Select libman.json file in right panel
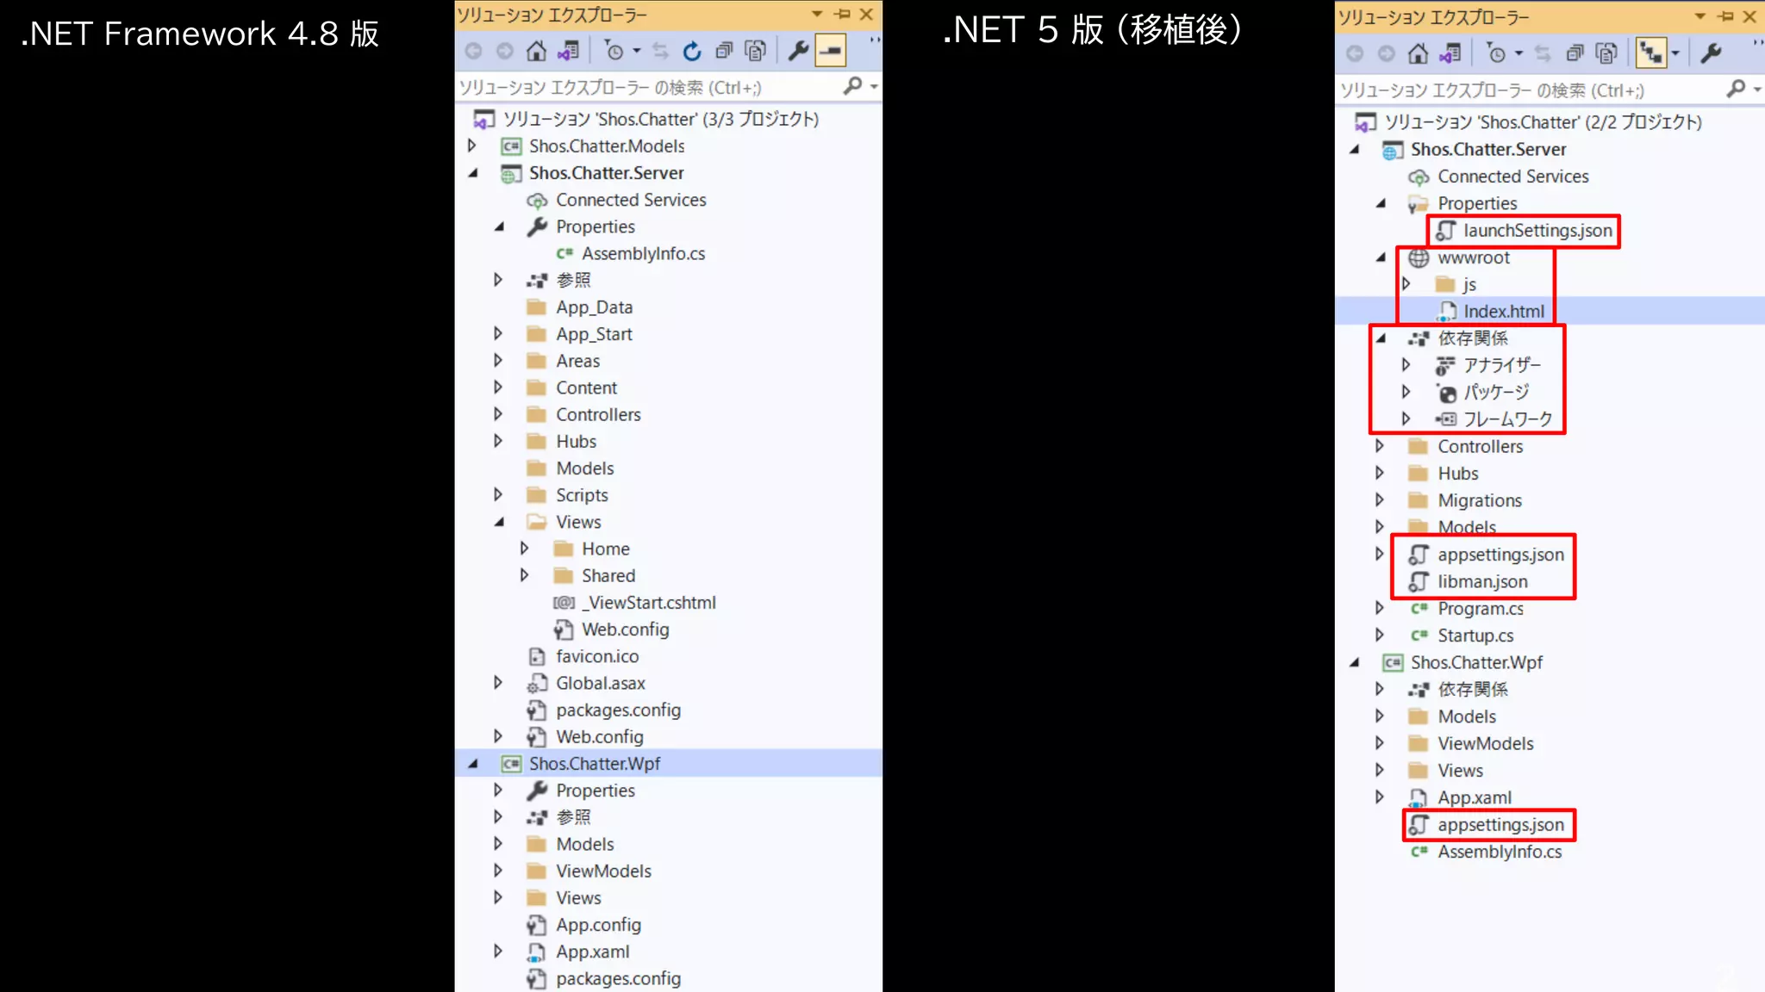 tap(1482, 581)
